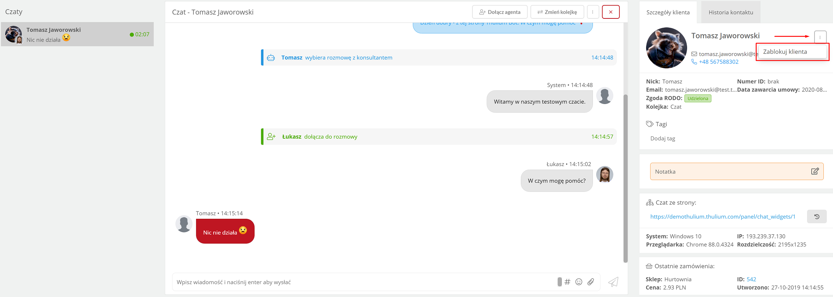Click the Tomasz customer avatar beside his message
This screenshot has height=297, width=833.
[184, 224]
